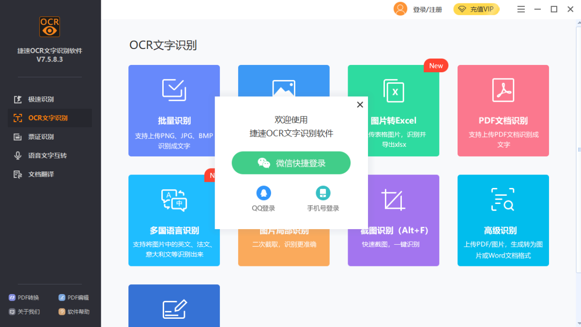Click 二次截取，识别更准确 description
This screenshot has width=581, height=327.
click(x=284, y=244)
